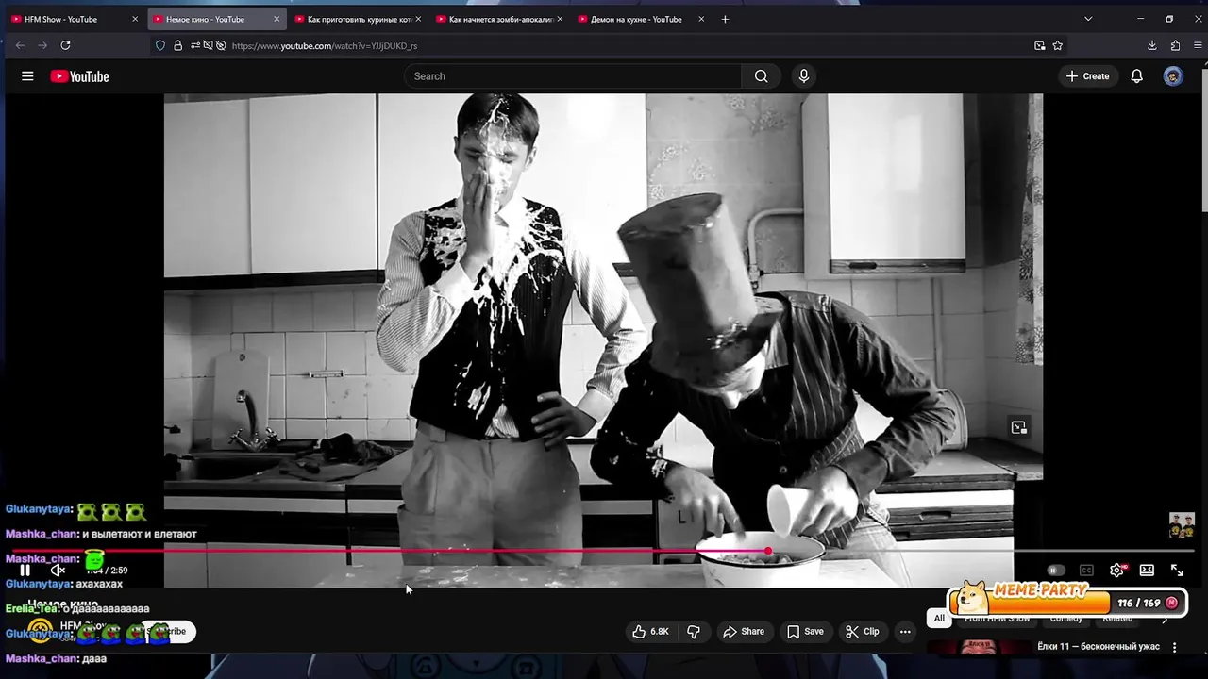Viewport: 1208px width, 679px height.
Task: Open player settings gear
Action: (1116, 570)
